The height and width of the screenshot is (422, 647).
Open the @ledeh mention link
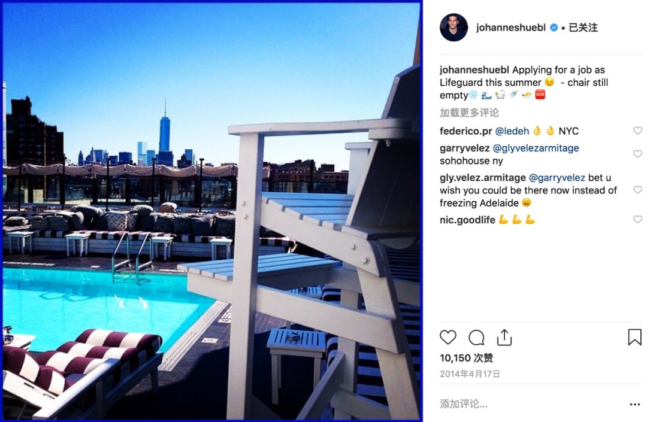512,131
